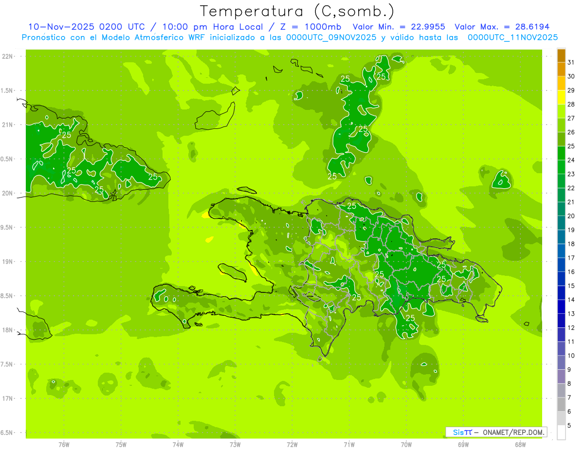Click the latitude label '8.5N'
The image size is (584, 451).
coord(7,296)
